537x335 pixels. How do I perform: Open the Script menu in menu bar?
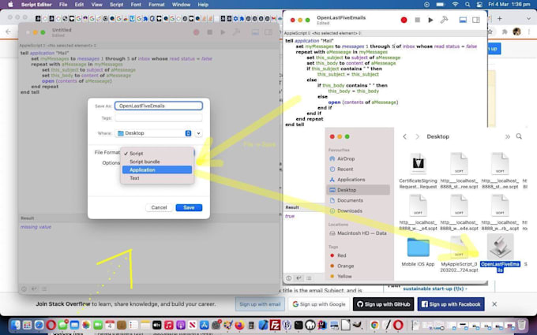(x=116, y=5)
